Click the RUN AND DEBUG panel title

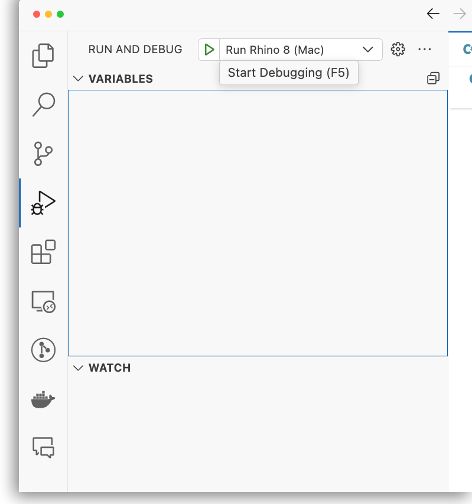pyautogui.click(x=135, y=50)
